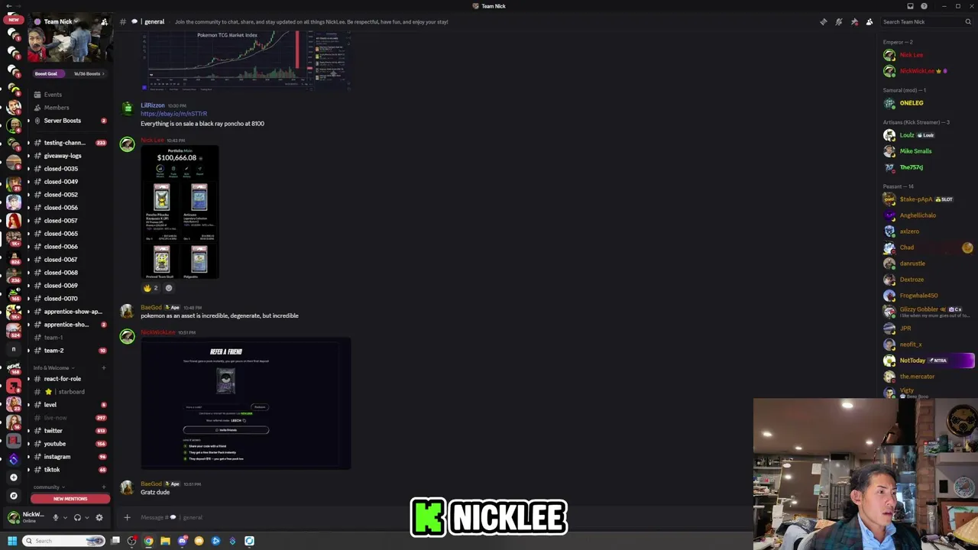Open the closed-0065 channel
This screenshot has width=978, height=550.
click(x=69, y=234)
